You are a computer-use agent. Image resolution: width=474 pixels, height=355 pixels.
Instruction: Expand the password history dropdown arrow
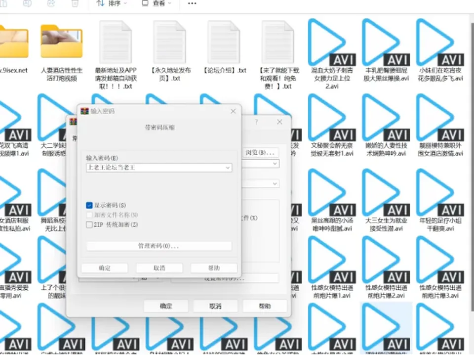click(x=228, y=168)
